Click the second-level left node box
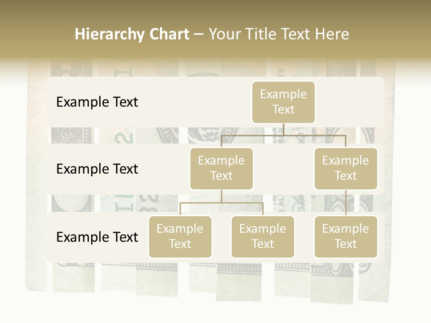The width and height of the screenshot is (431, 323). (221, 168)
